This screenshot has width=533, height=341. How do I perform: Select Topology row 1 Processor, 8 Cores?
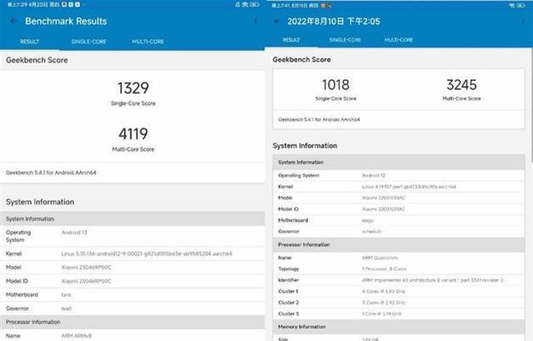398,269
